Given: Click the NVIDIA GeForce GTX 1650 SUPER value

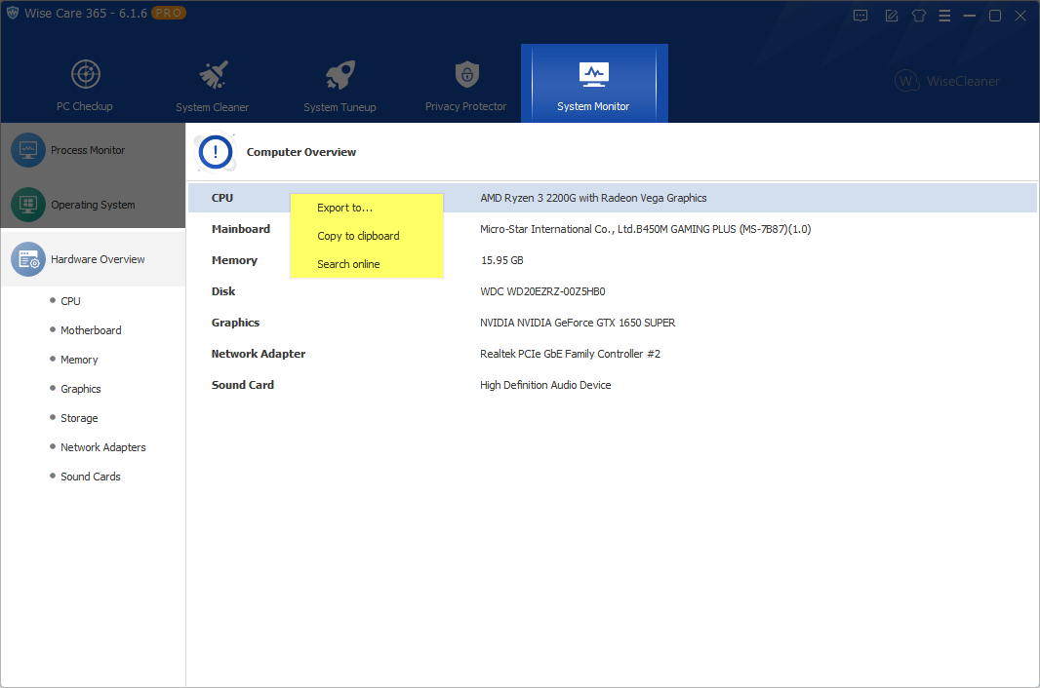Looking at the screenshot, I should pyautogui.click(x=578, y=323).
